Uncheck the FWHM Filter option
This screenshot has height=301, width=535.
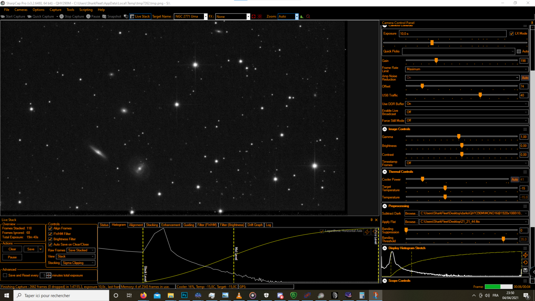coord(50,234)
